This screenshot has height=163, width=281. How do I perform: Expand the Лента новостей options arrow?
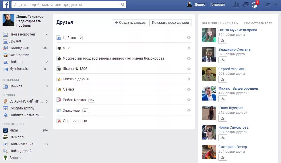pyautogui.click(x=46, y=34)
